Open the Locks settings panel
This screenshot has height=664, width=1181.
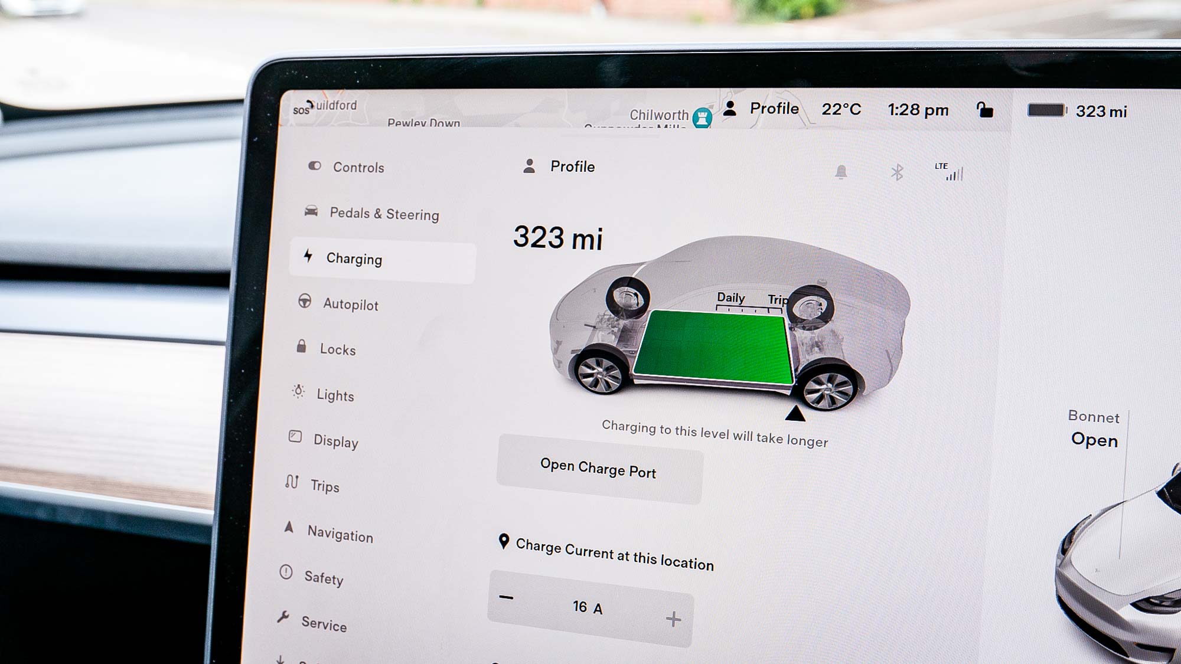338,349
